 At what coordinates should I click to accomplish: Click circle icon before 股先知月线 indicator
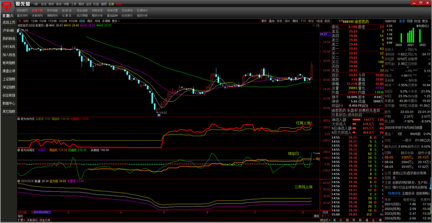19,119
